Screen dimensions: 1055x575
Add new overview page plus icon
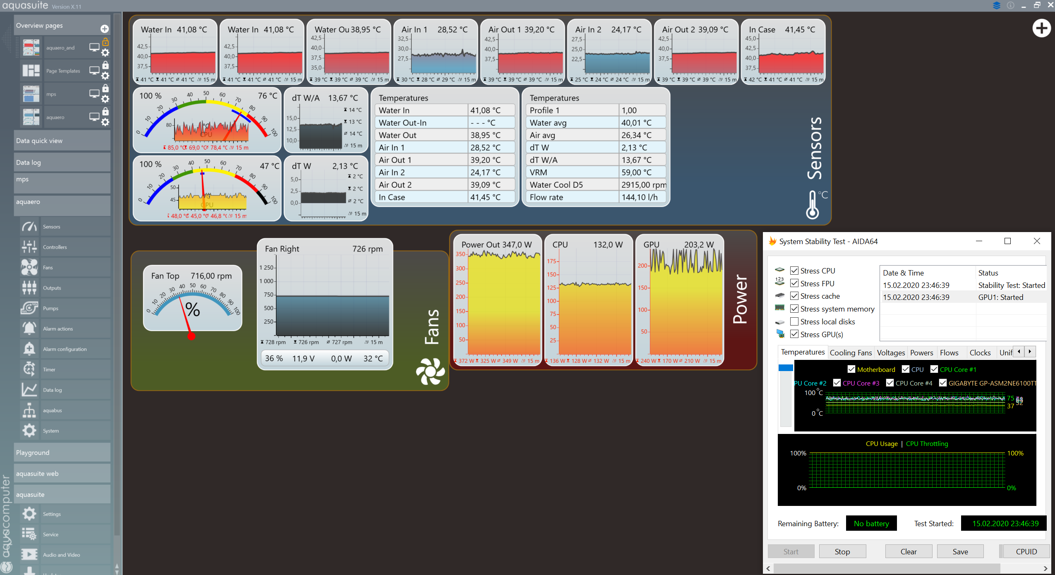[104, 29]
